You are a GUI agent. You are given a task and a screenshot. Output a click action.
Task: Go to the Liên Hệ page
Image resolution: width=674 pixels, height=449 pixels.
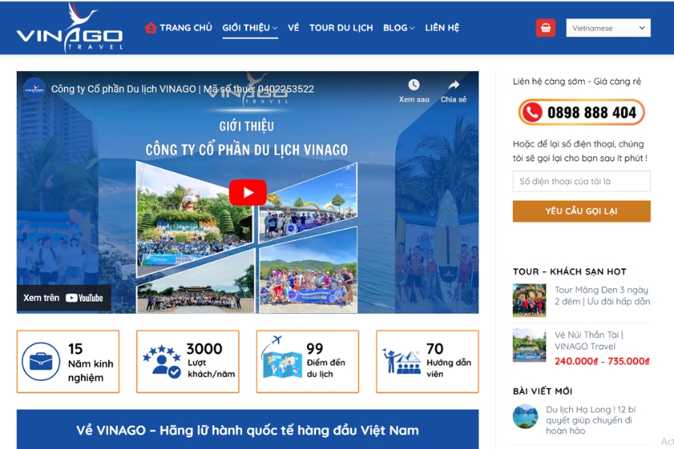tap(442, 28)
